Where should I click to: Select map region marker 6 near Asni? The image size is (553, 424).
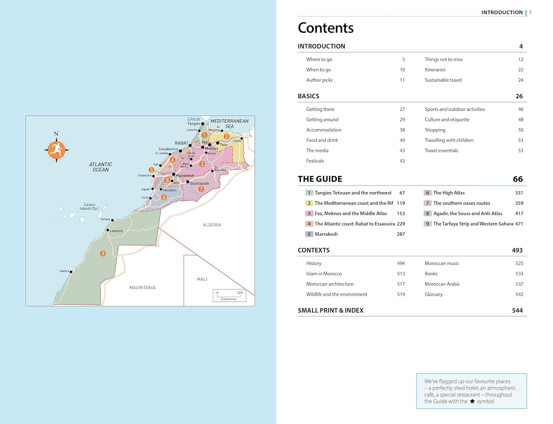[x=167, y=180]
